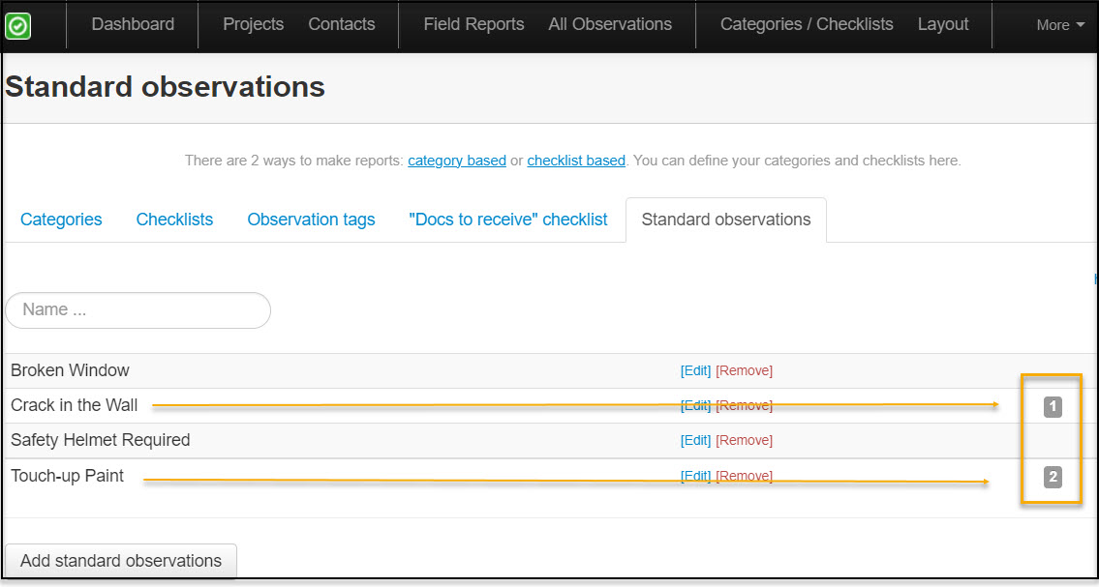This screenshot has width=1099, height=587.
Task: Edit the Broken Window observation
Action: [695, 370]
